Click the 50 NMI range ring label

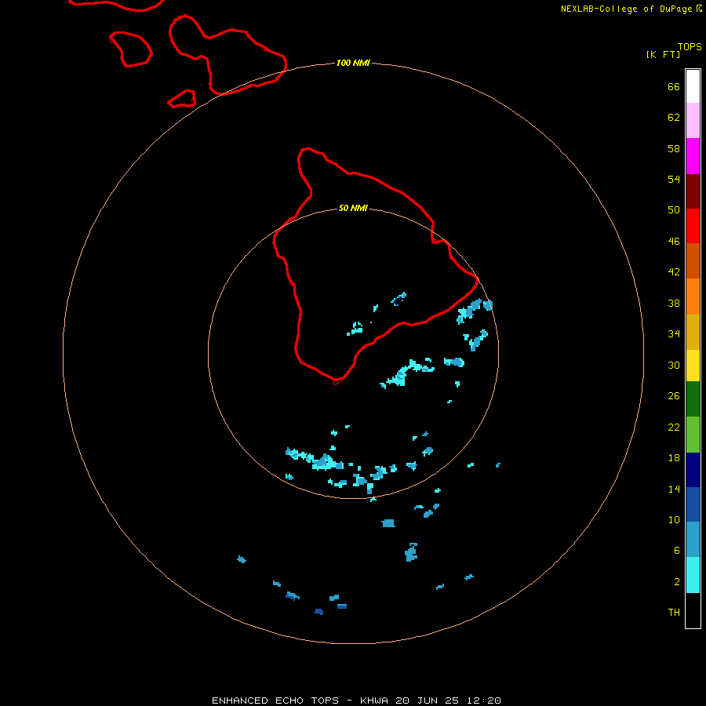tap(353, 208)
